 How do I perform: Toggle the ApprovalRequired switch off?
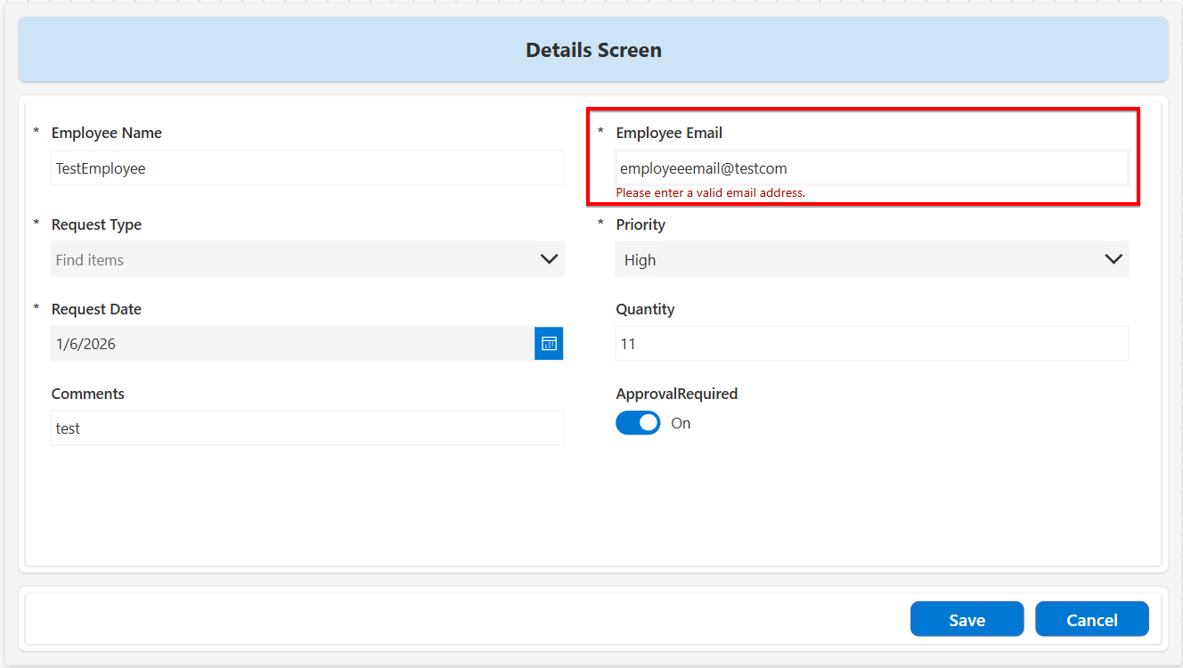click(x=638, y=423)
